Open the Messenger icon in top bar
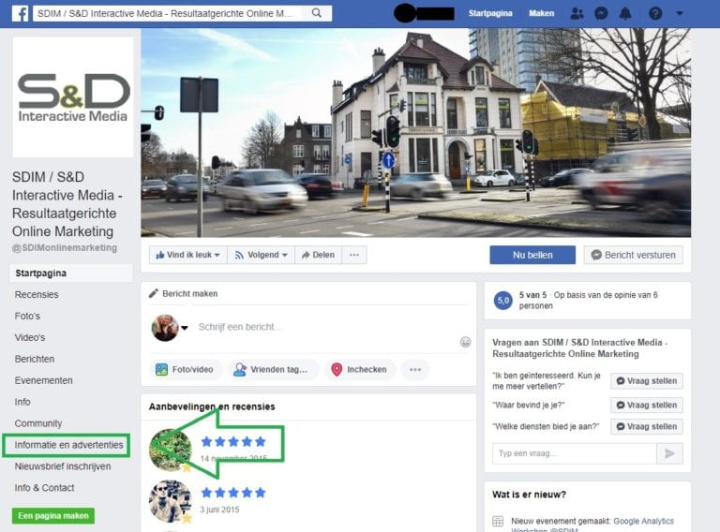Viewport: 720px width, 532px height. pos(601,13)
